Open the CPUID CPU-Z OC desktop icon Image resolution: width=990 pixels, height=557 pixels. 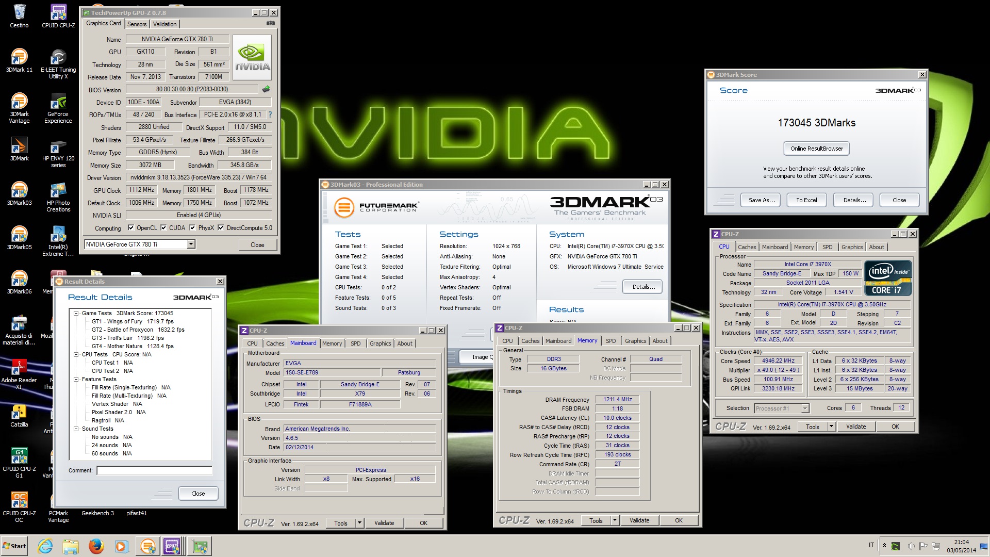(19, 507)
